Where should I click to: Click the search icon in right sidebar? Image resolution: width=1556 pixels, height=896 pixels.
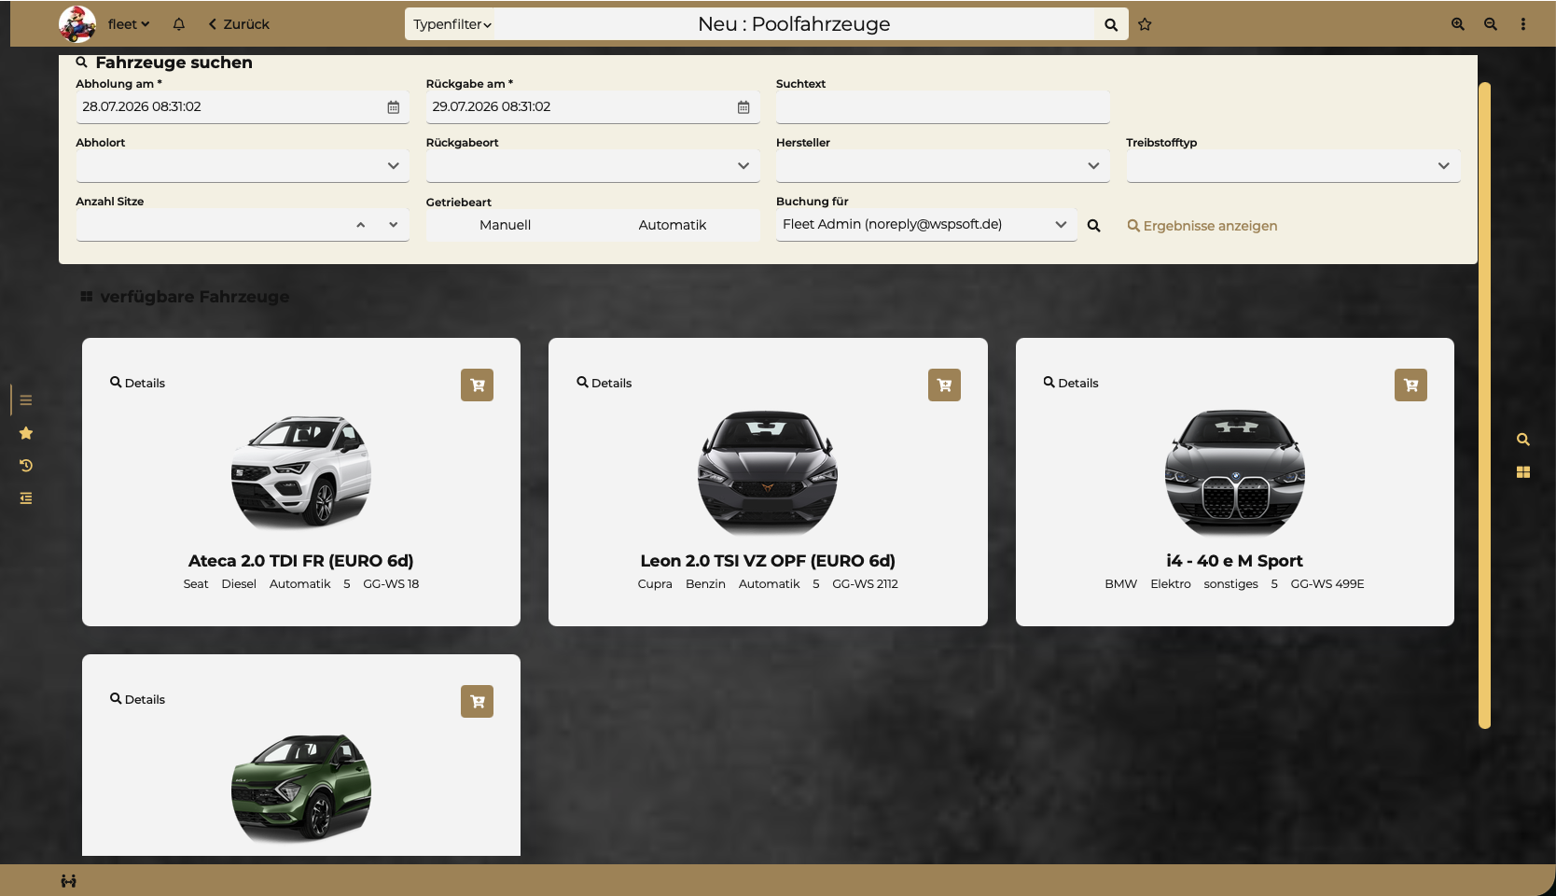click(x=1523, y=440)
